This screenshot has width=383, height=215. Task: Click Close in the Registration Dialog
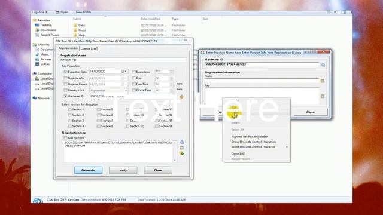pyautogui.click(x=311, y=112)
